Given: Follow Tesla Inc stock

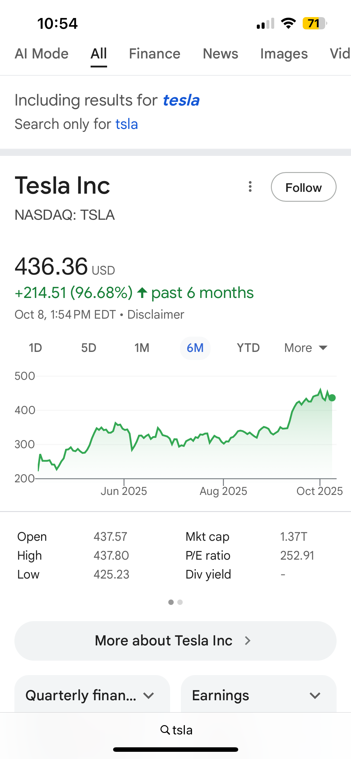Looking at the screenshot, I should [x=303, y=187].
